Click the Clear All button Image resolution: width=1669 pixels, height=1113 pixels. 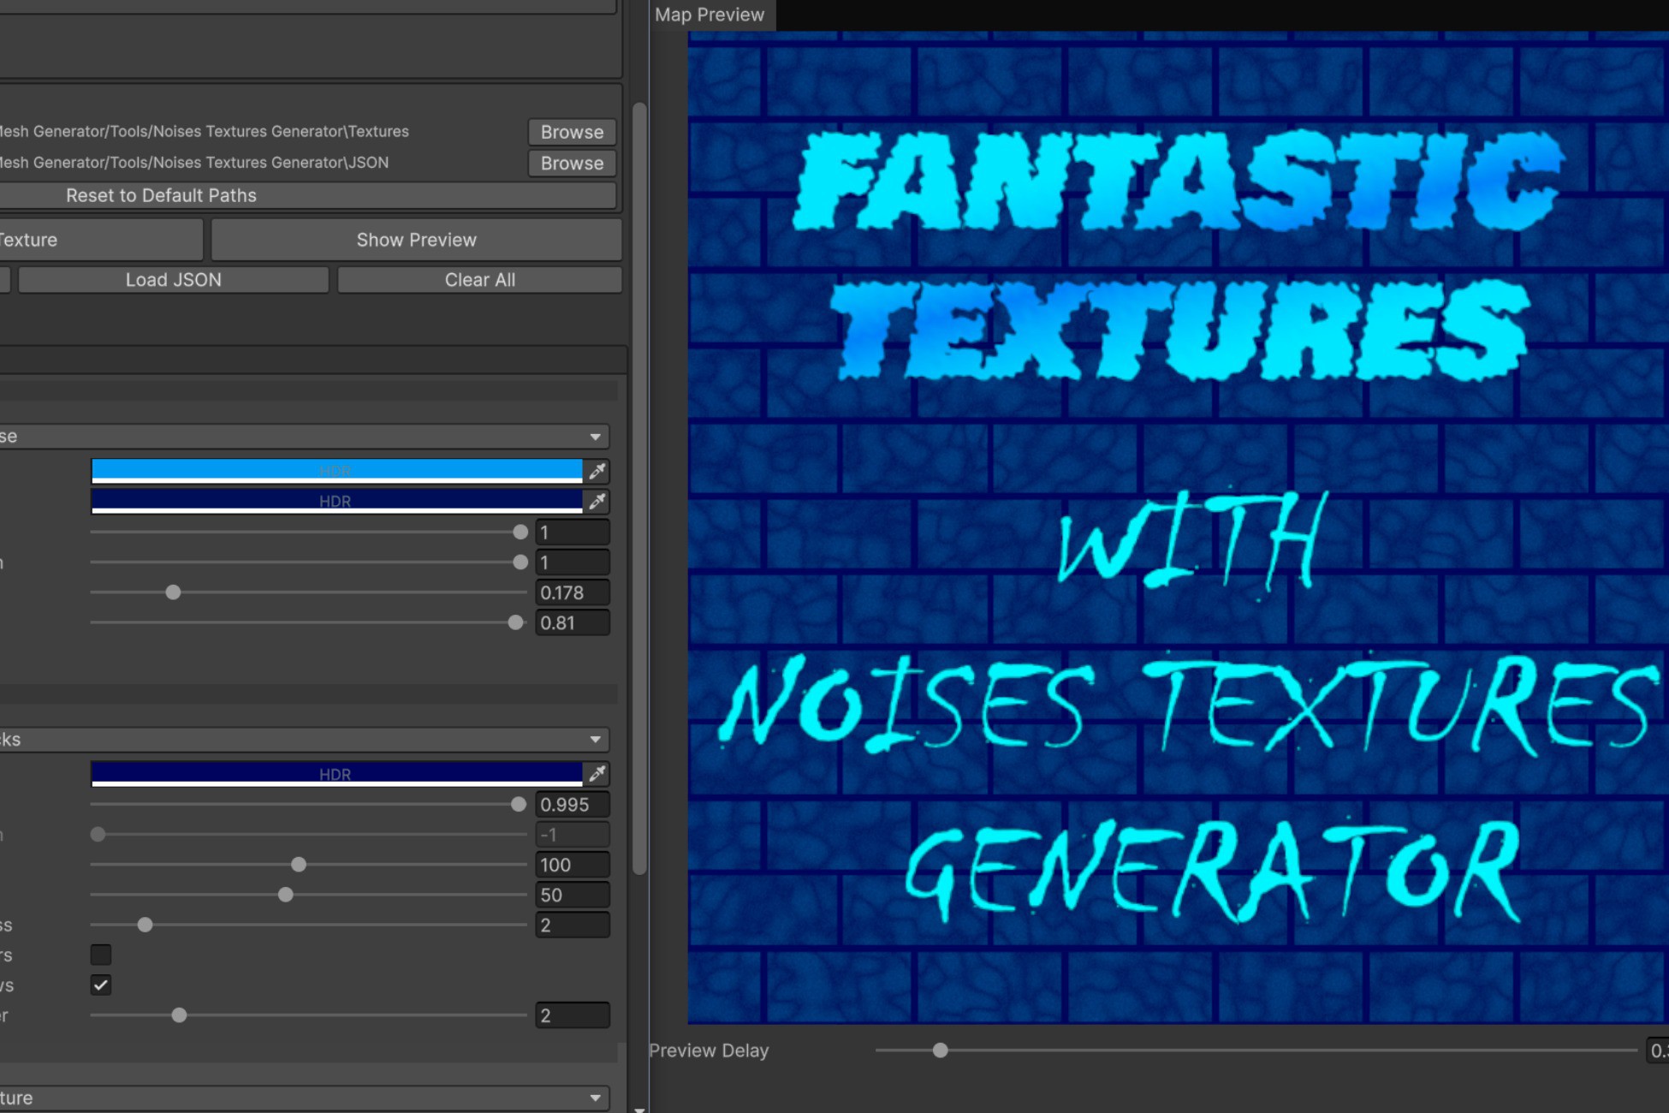click(x=479, y=280)
